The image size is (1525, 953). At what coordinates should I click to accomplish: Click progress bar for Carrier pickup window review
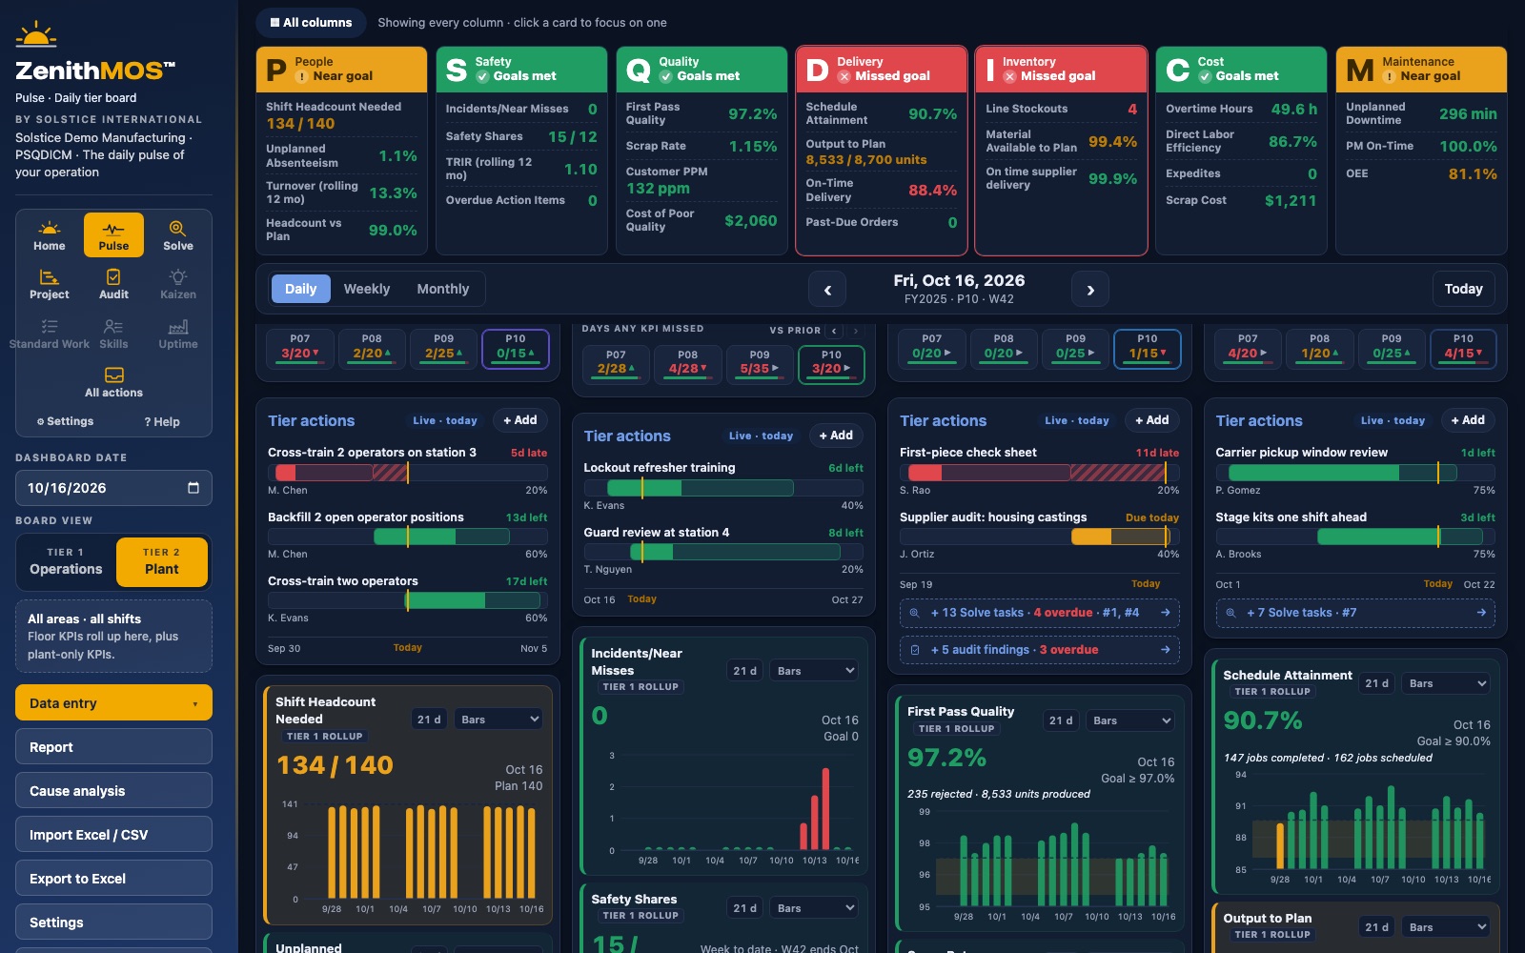[x=1354, y=473]
